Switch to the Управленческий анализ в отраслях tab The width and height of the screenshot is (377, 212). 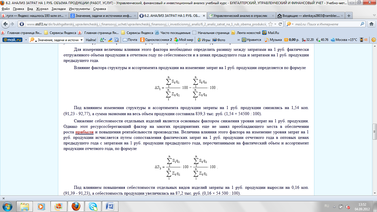click(x=241, y=16)
